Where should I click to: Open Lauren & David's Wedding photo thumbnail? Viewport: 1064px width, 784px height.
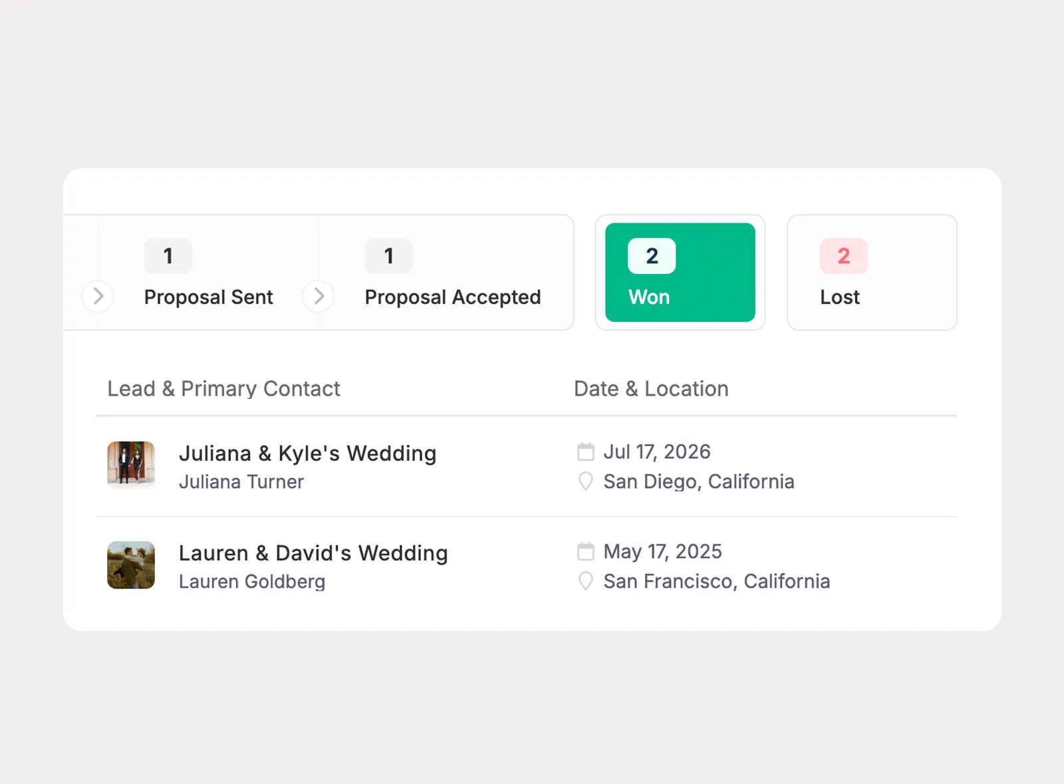coord(131,565)
